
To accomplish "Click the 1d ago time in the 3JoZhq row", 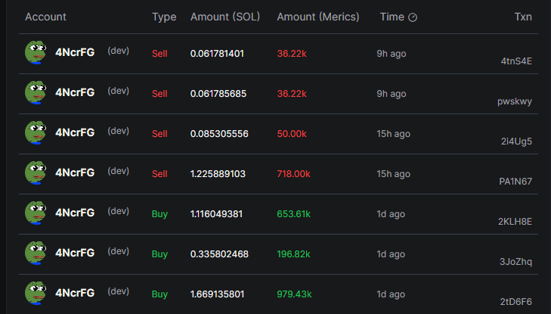I will (x=391, y=254).
